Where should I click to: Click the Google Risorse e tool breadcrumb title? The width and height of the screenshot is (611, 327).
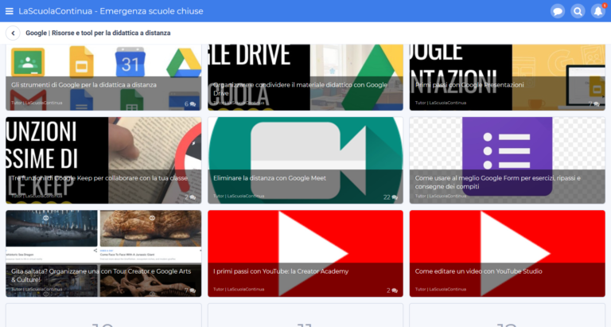98,33
